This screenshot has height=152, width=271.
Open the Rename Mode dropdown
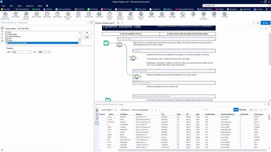click(x=54, y=29)
